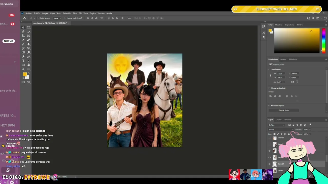Select the Zoom tool in the toolbox

point(23,69)
